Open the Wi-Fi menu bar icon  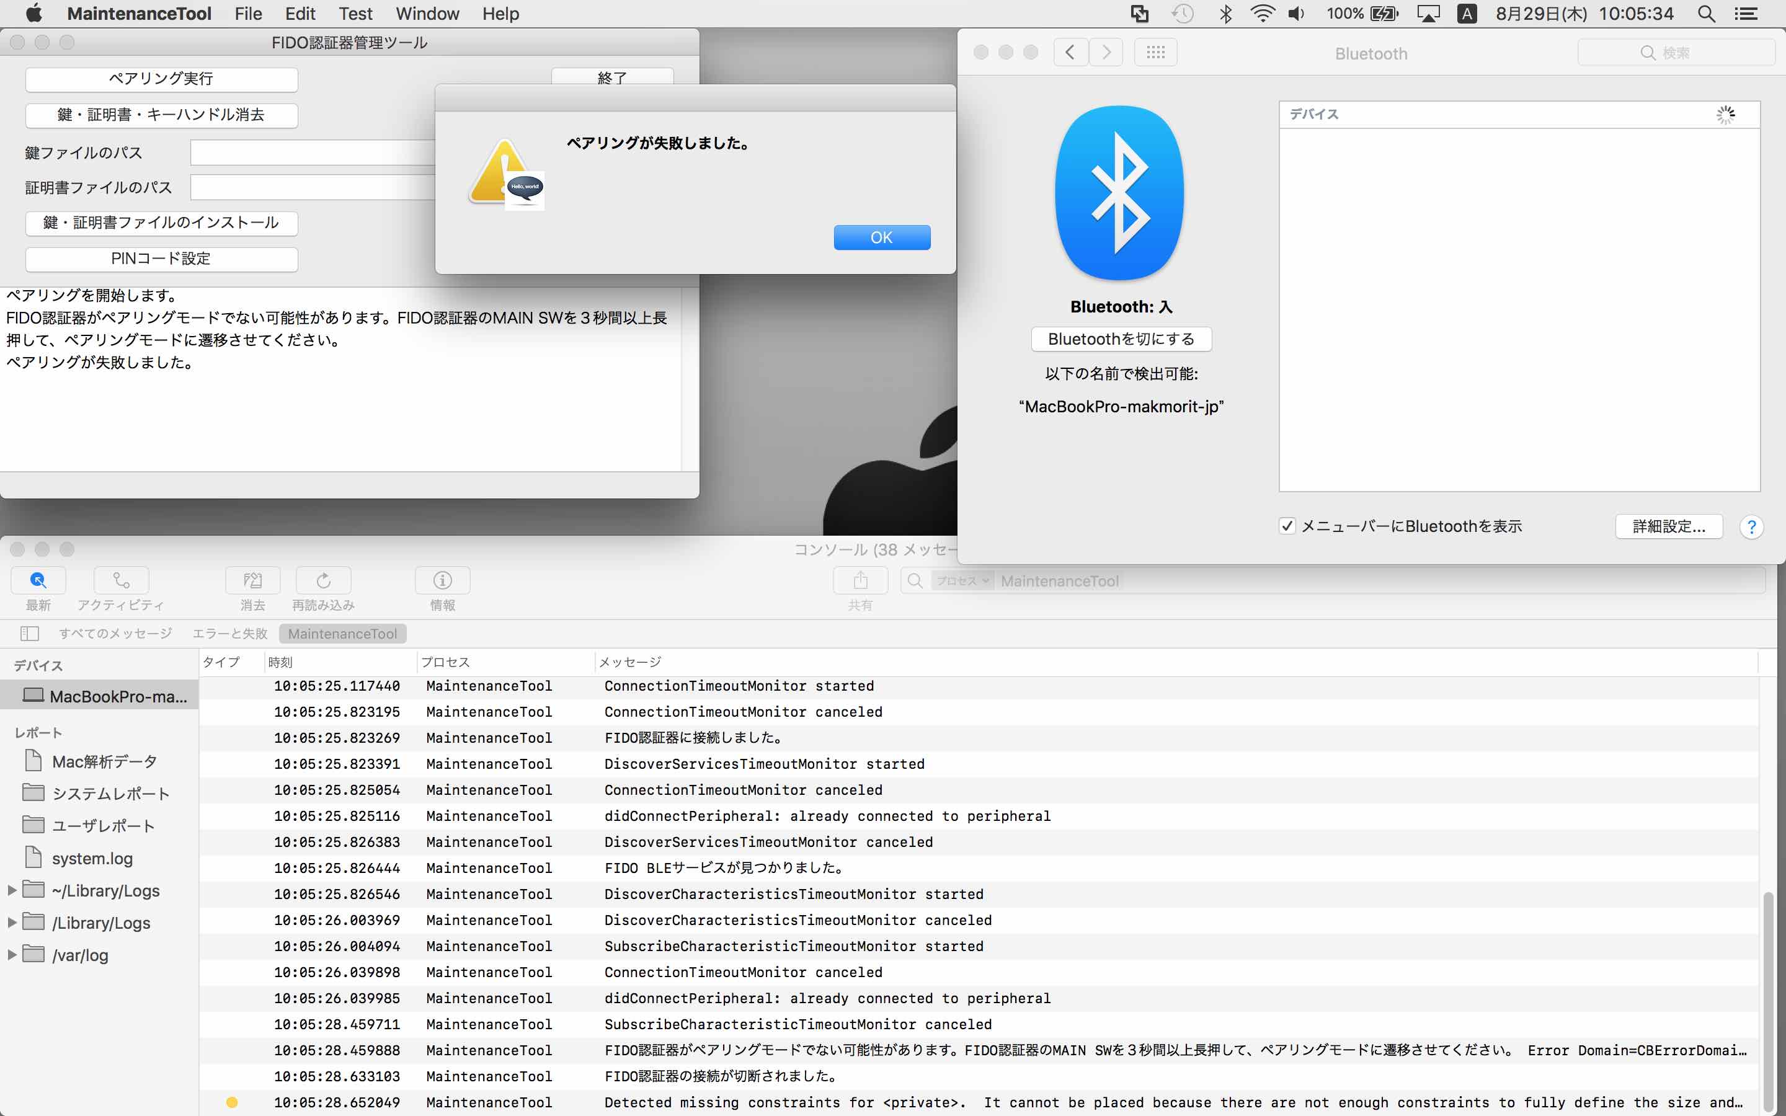tap(1263, 13)
